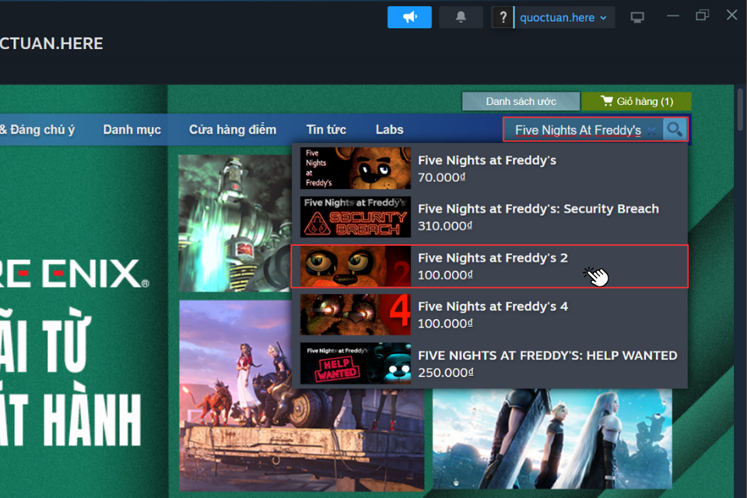The image size is (747, 498).
Task: Open the Labs menu item
Action: [x=389, y=130]
